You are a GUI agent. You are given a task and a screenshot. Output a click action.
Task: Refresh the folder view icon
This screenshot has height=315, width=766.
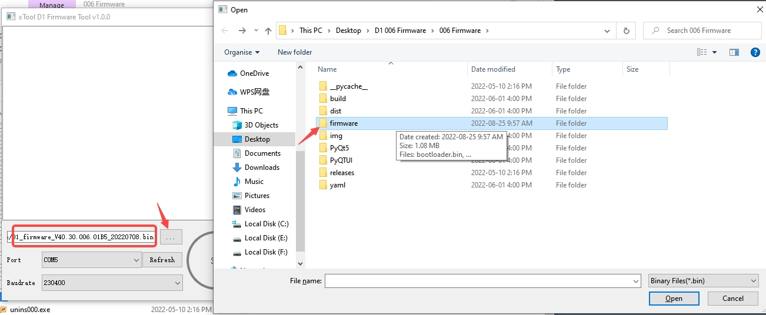pos(627,31)
